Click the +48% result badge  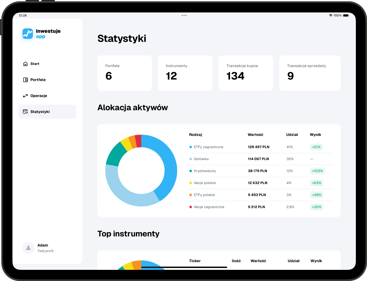coord(317,195)
